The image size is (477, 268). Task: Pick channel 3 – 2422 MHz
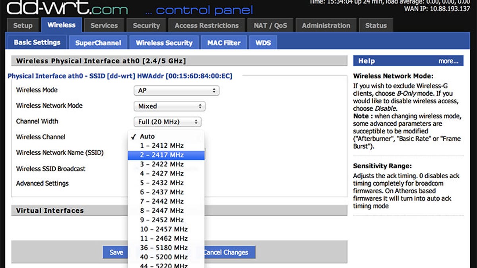166,164
